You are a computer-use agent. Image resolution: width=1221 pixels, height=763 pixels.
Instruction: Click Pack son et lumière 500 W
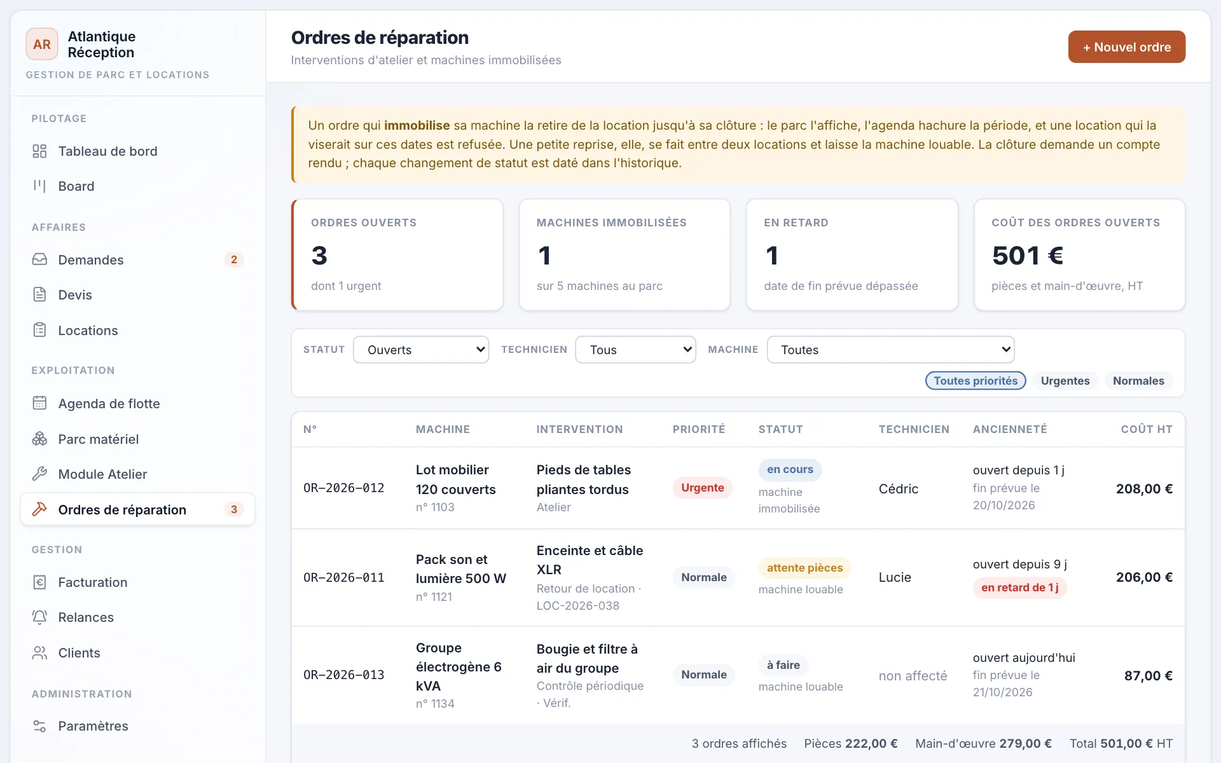(x=461, y=569)
